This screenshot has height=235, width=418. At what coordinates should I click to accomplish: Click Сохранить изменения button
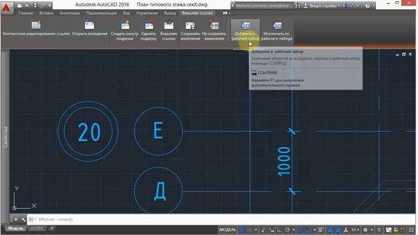(x=190, y=31)
